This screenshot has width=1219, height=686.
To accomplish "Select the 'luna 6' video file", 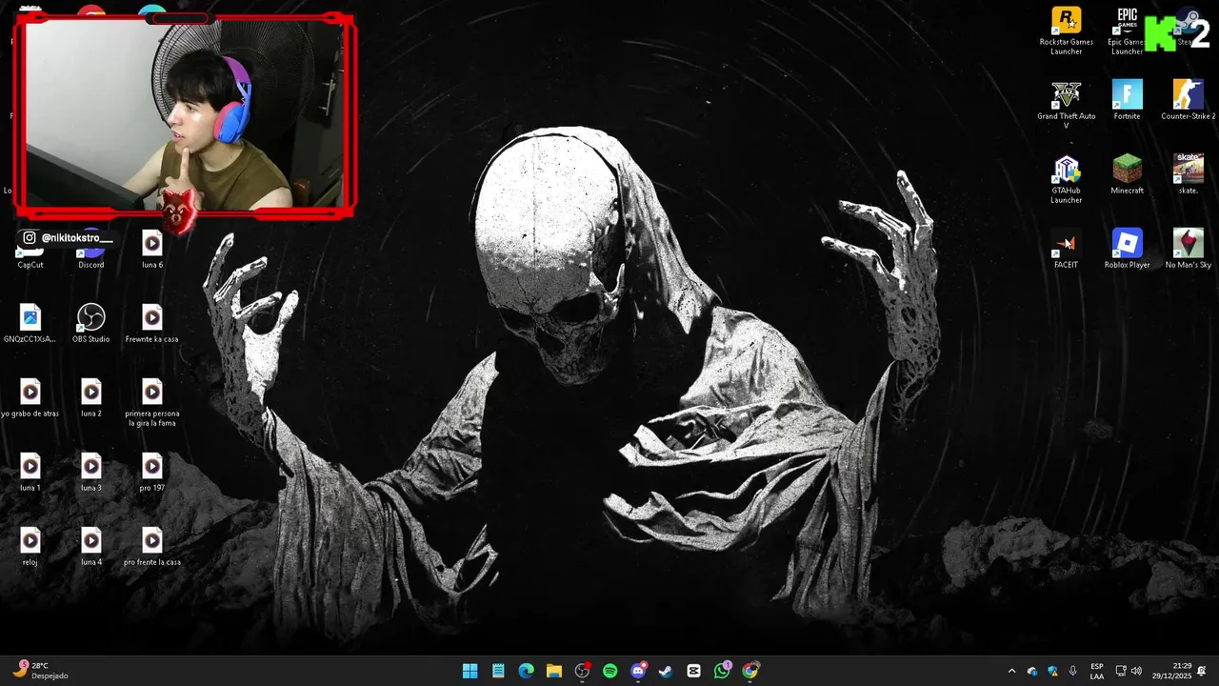I will pyautogui.click(x=151, y=249).
